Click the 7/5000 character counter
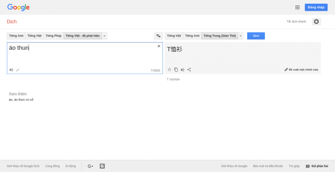 (x=155, y=71)
